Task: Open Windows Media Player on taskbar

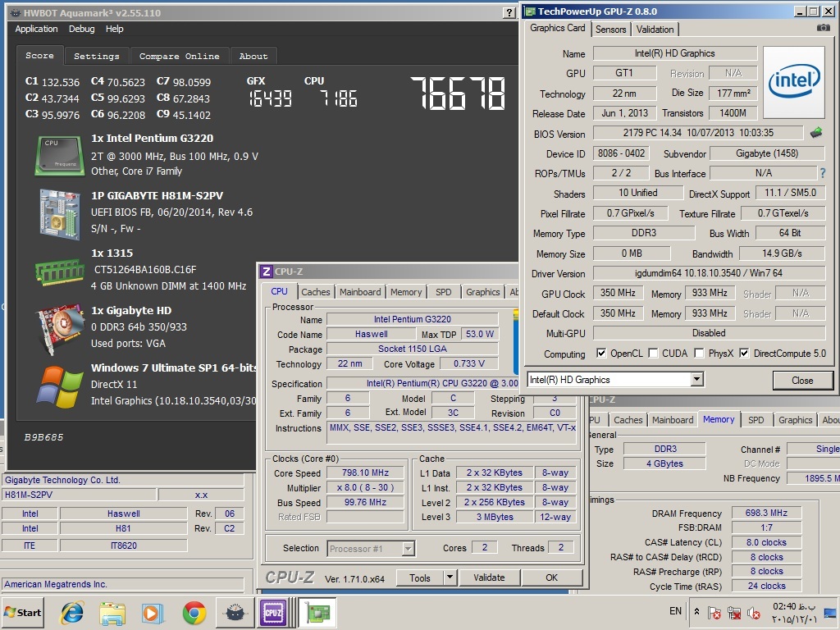Action: (152, 613)
